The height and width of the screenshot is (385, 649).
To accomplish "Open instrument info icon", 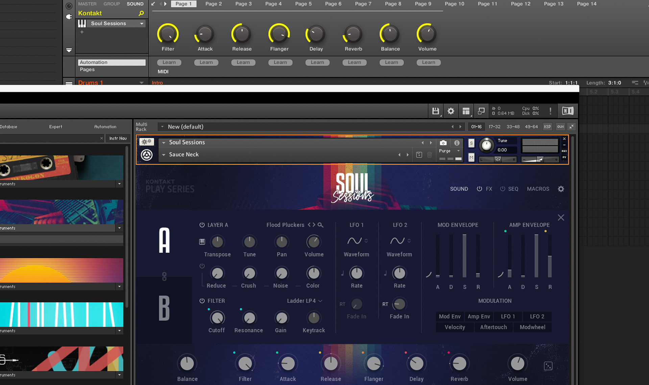I will (x=457, y=143).
